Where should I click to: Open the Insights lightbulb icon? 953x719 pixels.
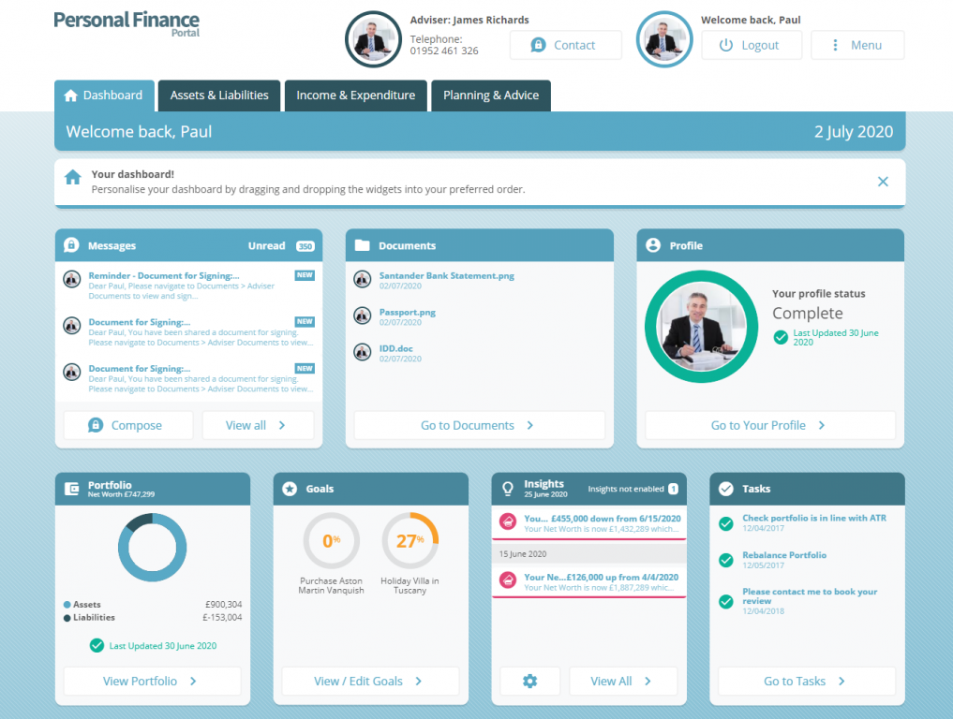pos(506,488)
